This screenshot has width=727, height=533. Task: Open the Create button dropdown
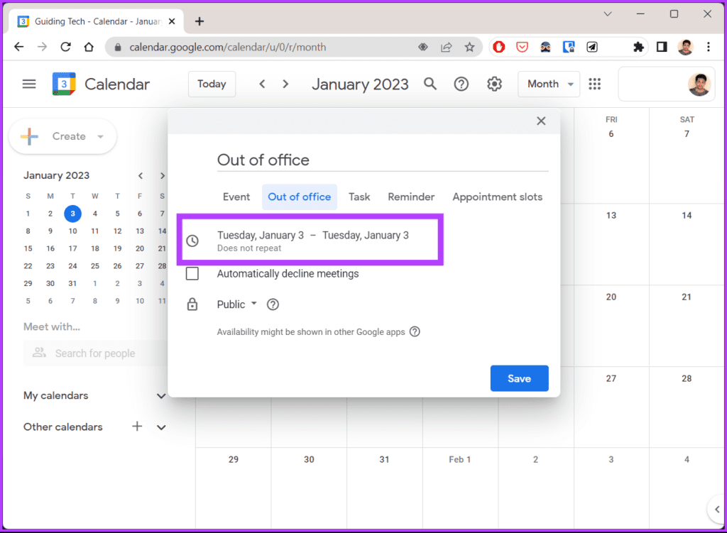click(x=101, y=136)
